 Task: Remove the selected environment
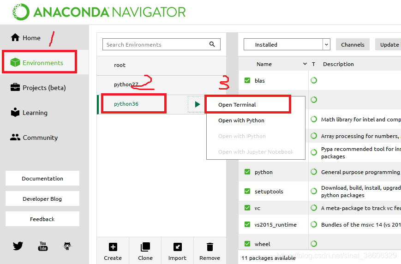209,251
